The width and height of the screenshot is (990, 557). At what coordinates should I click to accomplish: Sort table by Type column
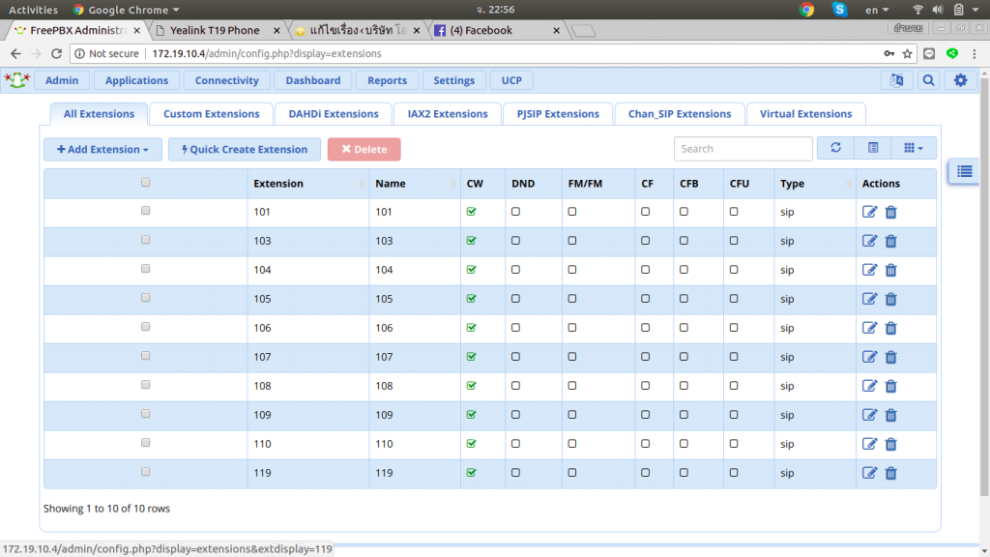click(x=814, y=184)
